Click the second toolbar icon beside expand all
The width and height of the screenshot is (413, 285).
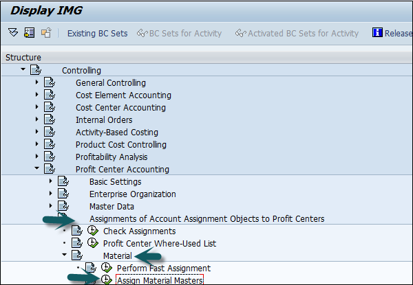[x=29, y=33]
